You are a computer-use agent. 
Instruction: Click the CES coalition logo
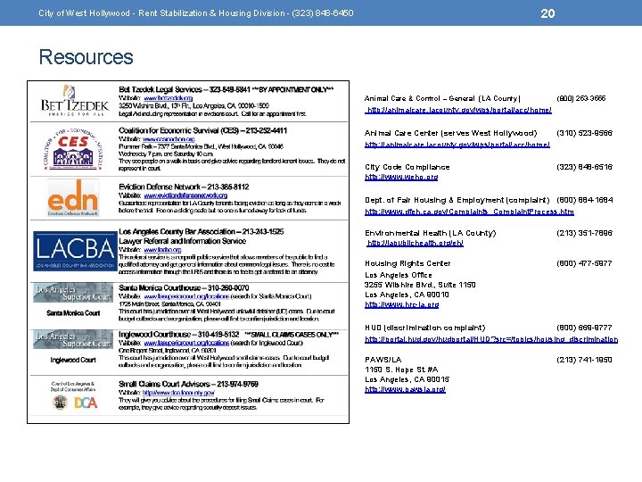click(74, 149)
